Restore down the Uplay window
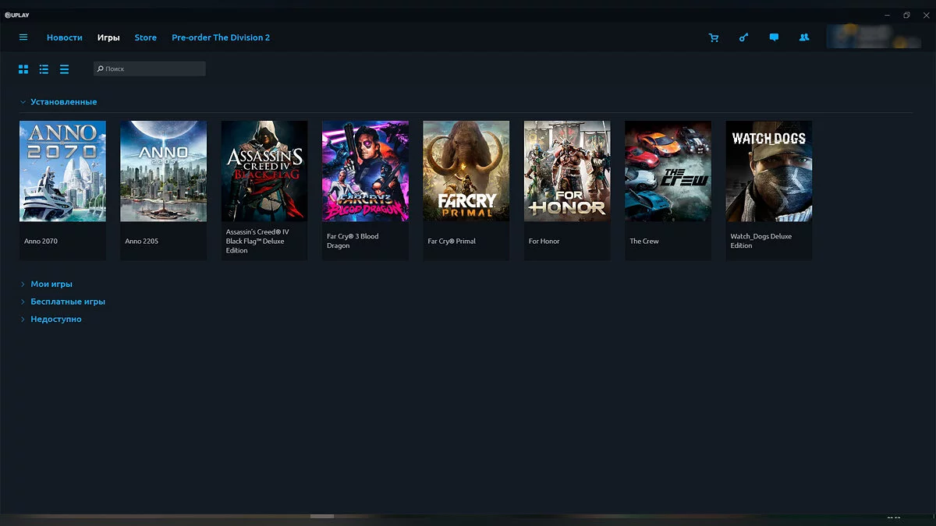 [x=906, y=15]
